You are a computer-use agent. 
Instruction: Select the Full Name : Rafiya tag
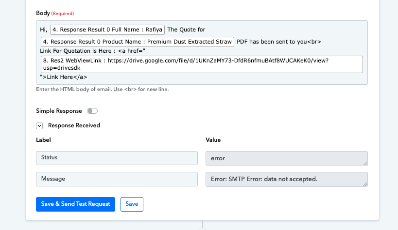pyautogui.click(x=107, y=30)
